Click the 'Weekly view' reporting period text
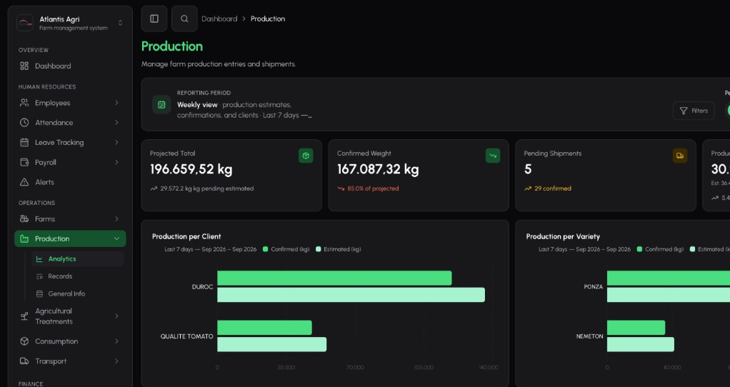This screenshot has height=387, width=730. tap(197, 105)
